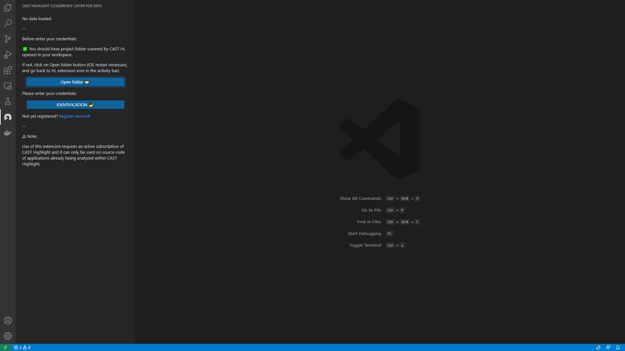Open the Manage settings gear
This screenshot has width=625, height=351.
(x=8, y=336)
